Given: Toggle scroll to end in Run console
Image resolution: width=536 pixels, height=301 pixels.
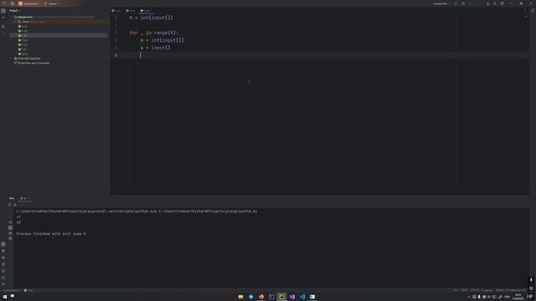Looking at the screenshot, I should pos(10,227).
